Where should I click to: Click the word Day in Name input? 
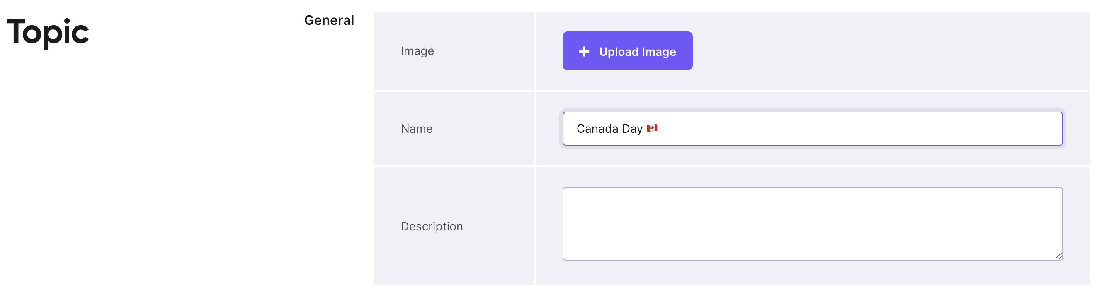pos(632,129)
